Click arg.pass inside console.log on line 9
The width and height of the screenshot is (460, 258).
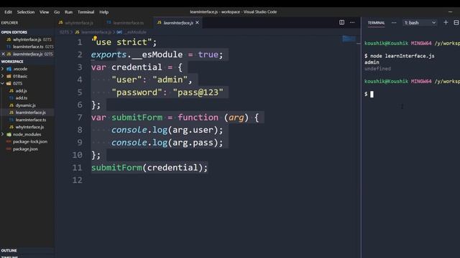(x=193, y=143)
